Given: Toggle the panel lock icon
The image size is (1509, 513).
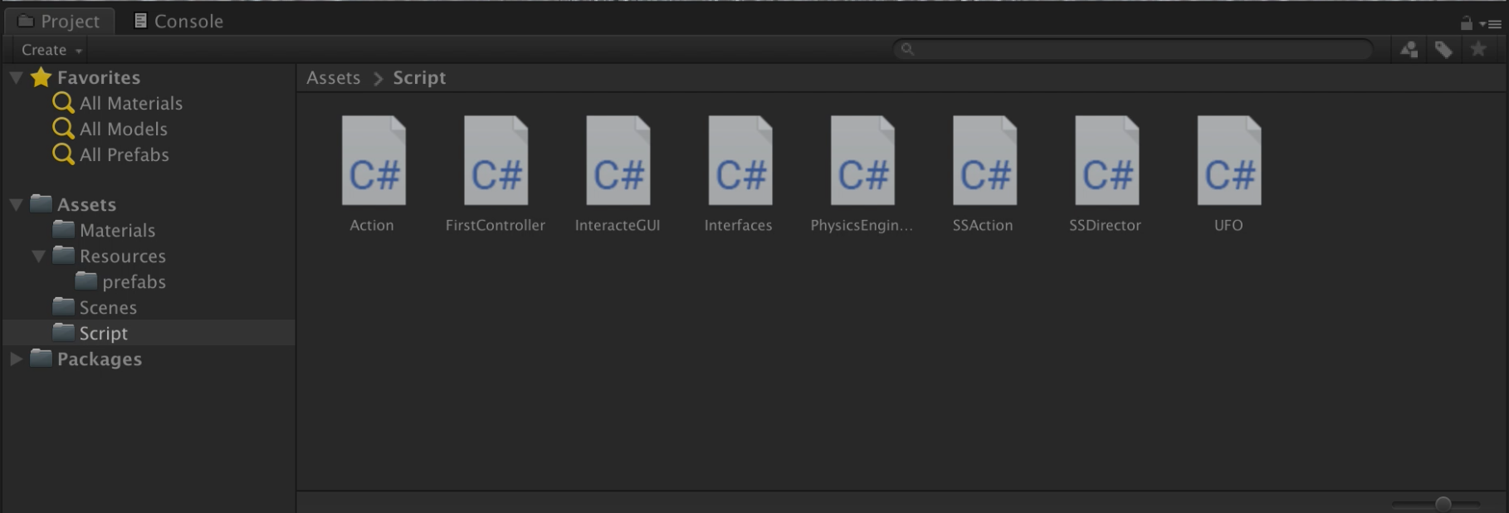Looking at the screenshot, I should [x=1466, y=22].
